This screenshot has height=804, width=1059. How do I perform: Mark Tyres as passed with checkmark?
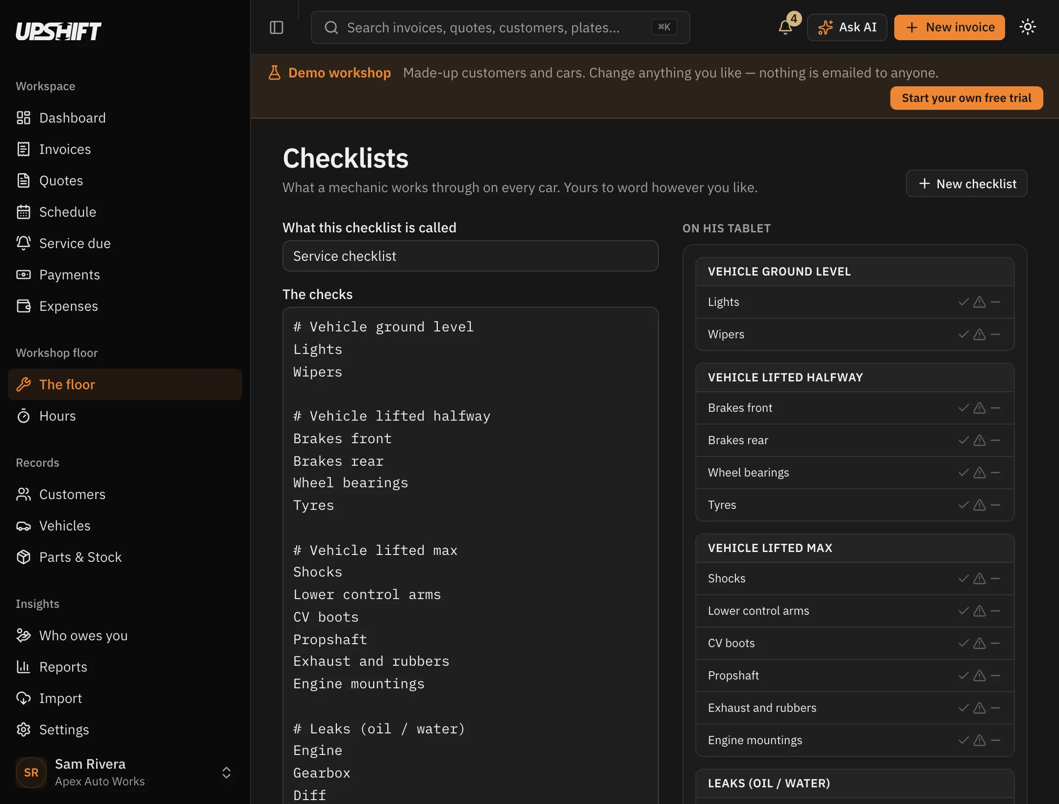point(964,505)
